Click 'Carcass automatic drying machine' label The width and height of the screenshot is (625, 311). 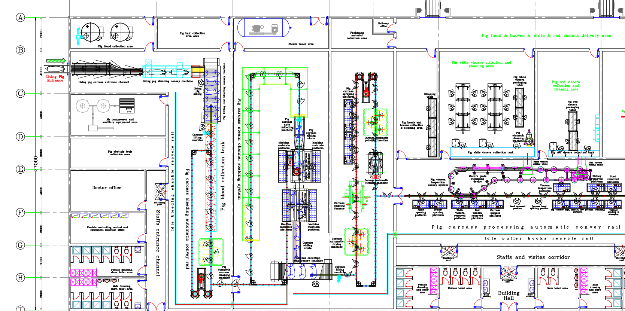(337, 243)
